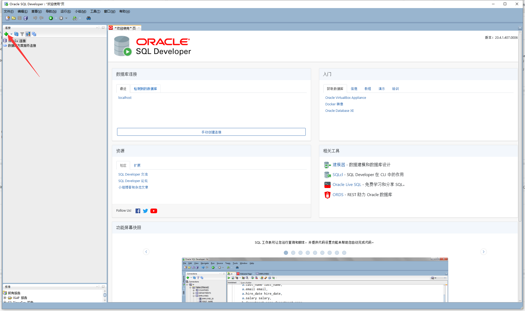
Task: Open the search with the binoculars icon
Action: click(88, 18)
